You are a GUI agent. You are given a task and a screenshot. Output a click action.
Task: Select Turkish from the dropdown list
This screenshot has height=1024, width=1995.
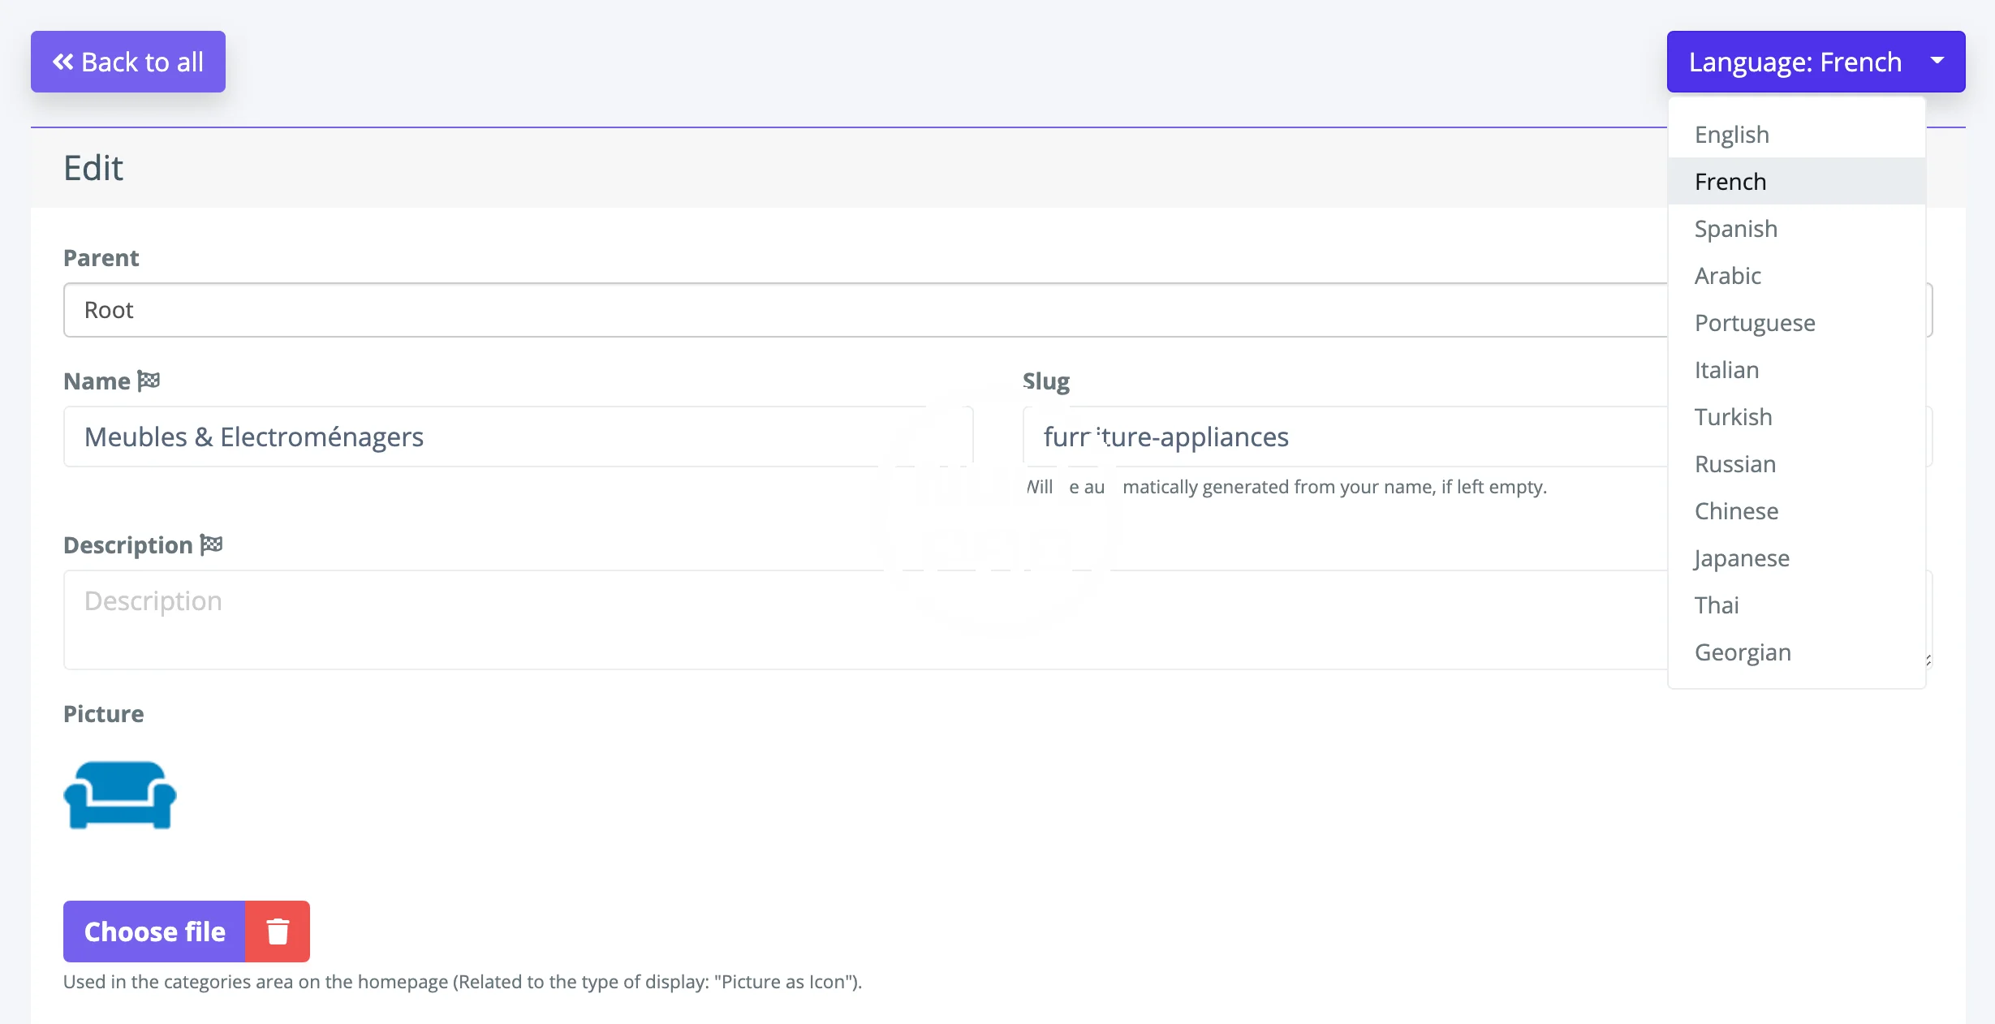[1733, 417]
